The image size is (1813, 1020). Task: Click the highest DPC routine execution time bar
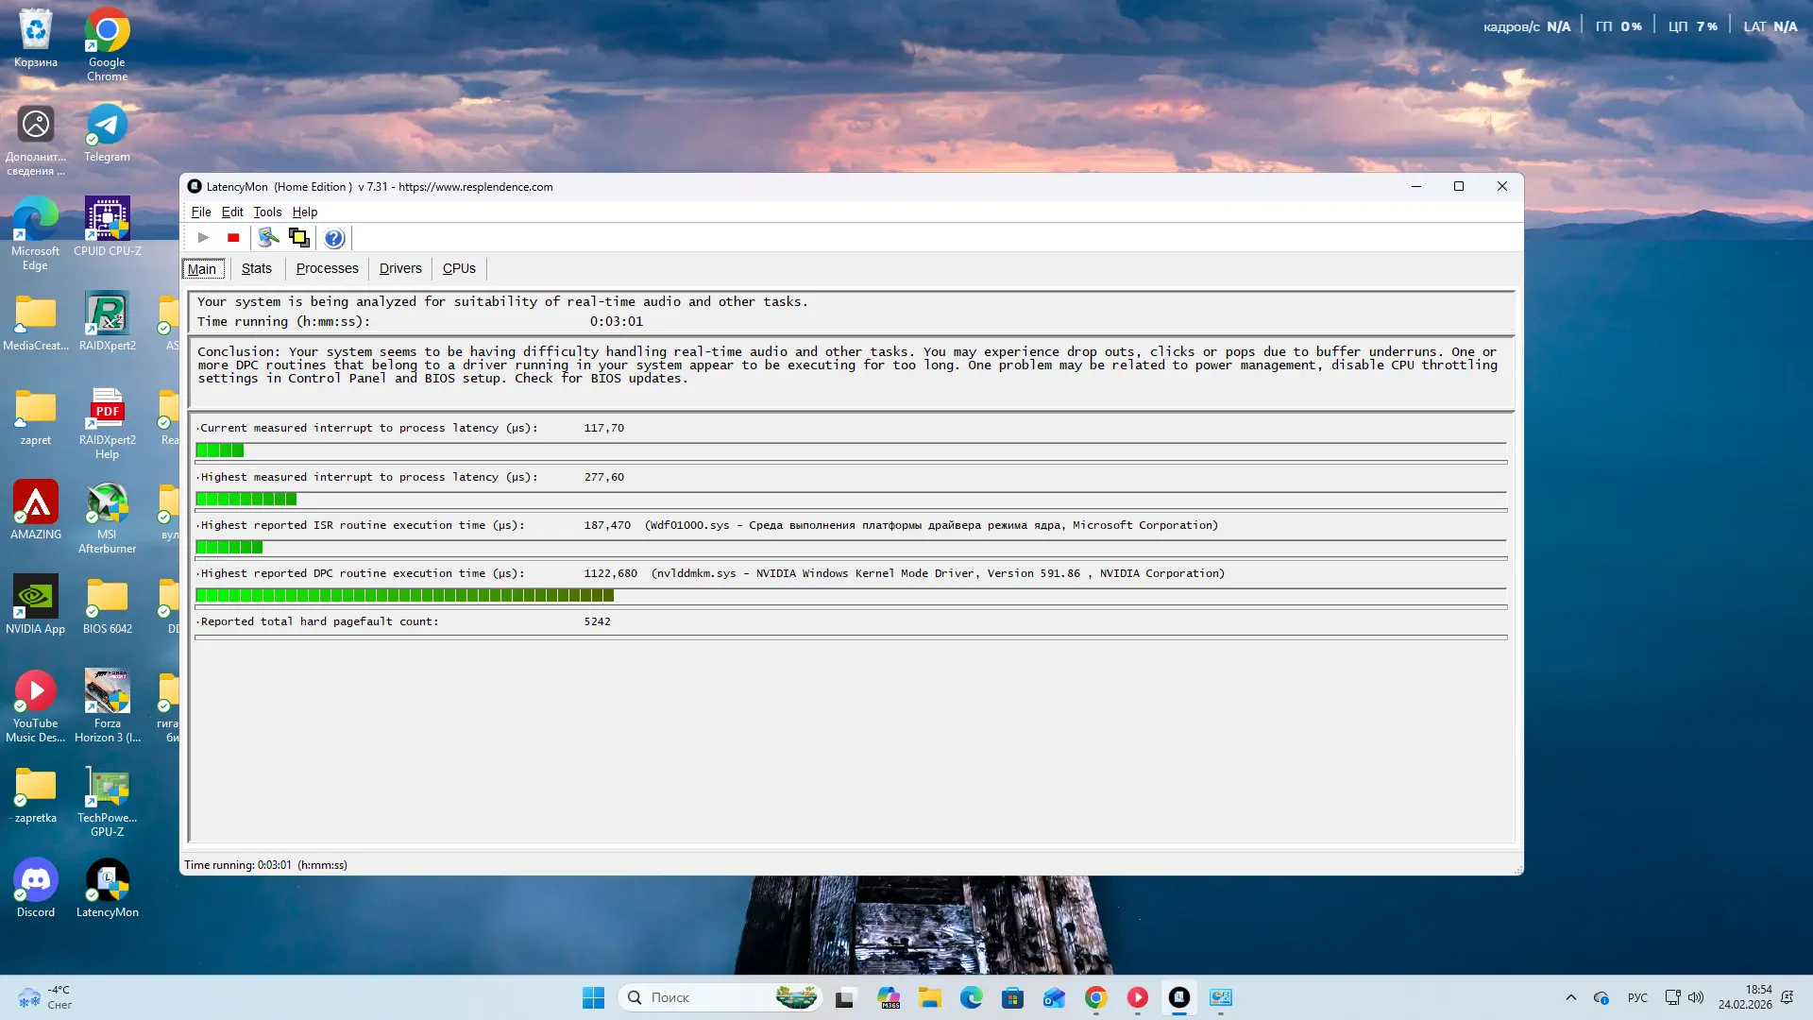(x=404, y=595)
